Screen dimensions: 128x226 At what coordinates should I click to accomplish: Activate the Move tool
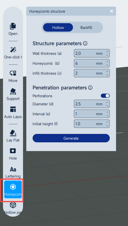click(13, 76)
